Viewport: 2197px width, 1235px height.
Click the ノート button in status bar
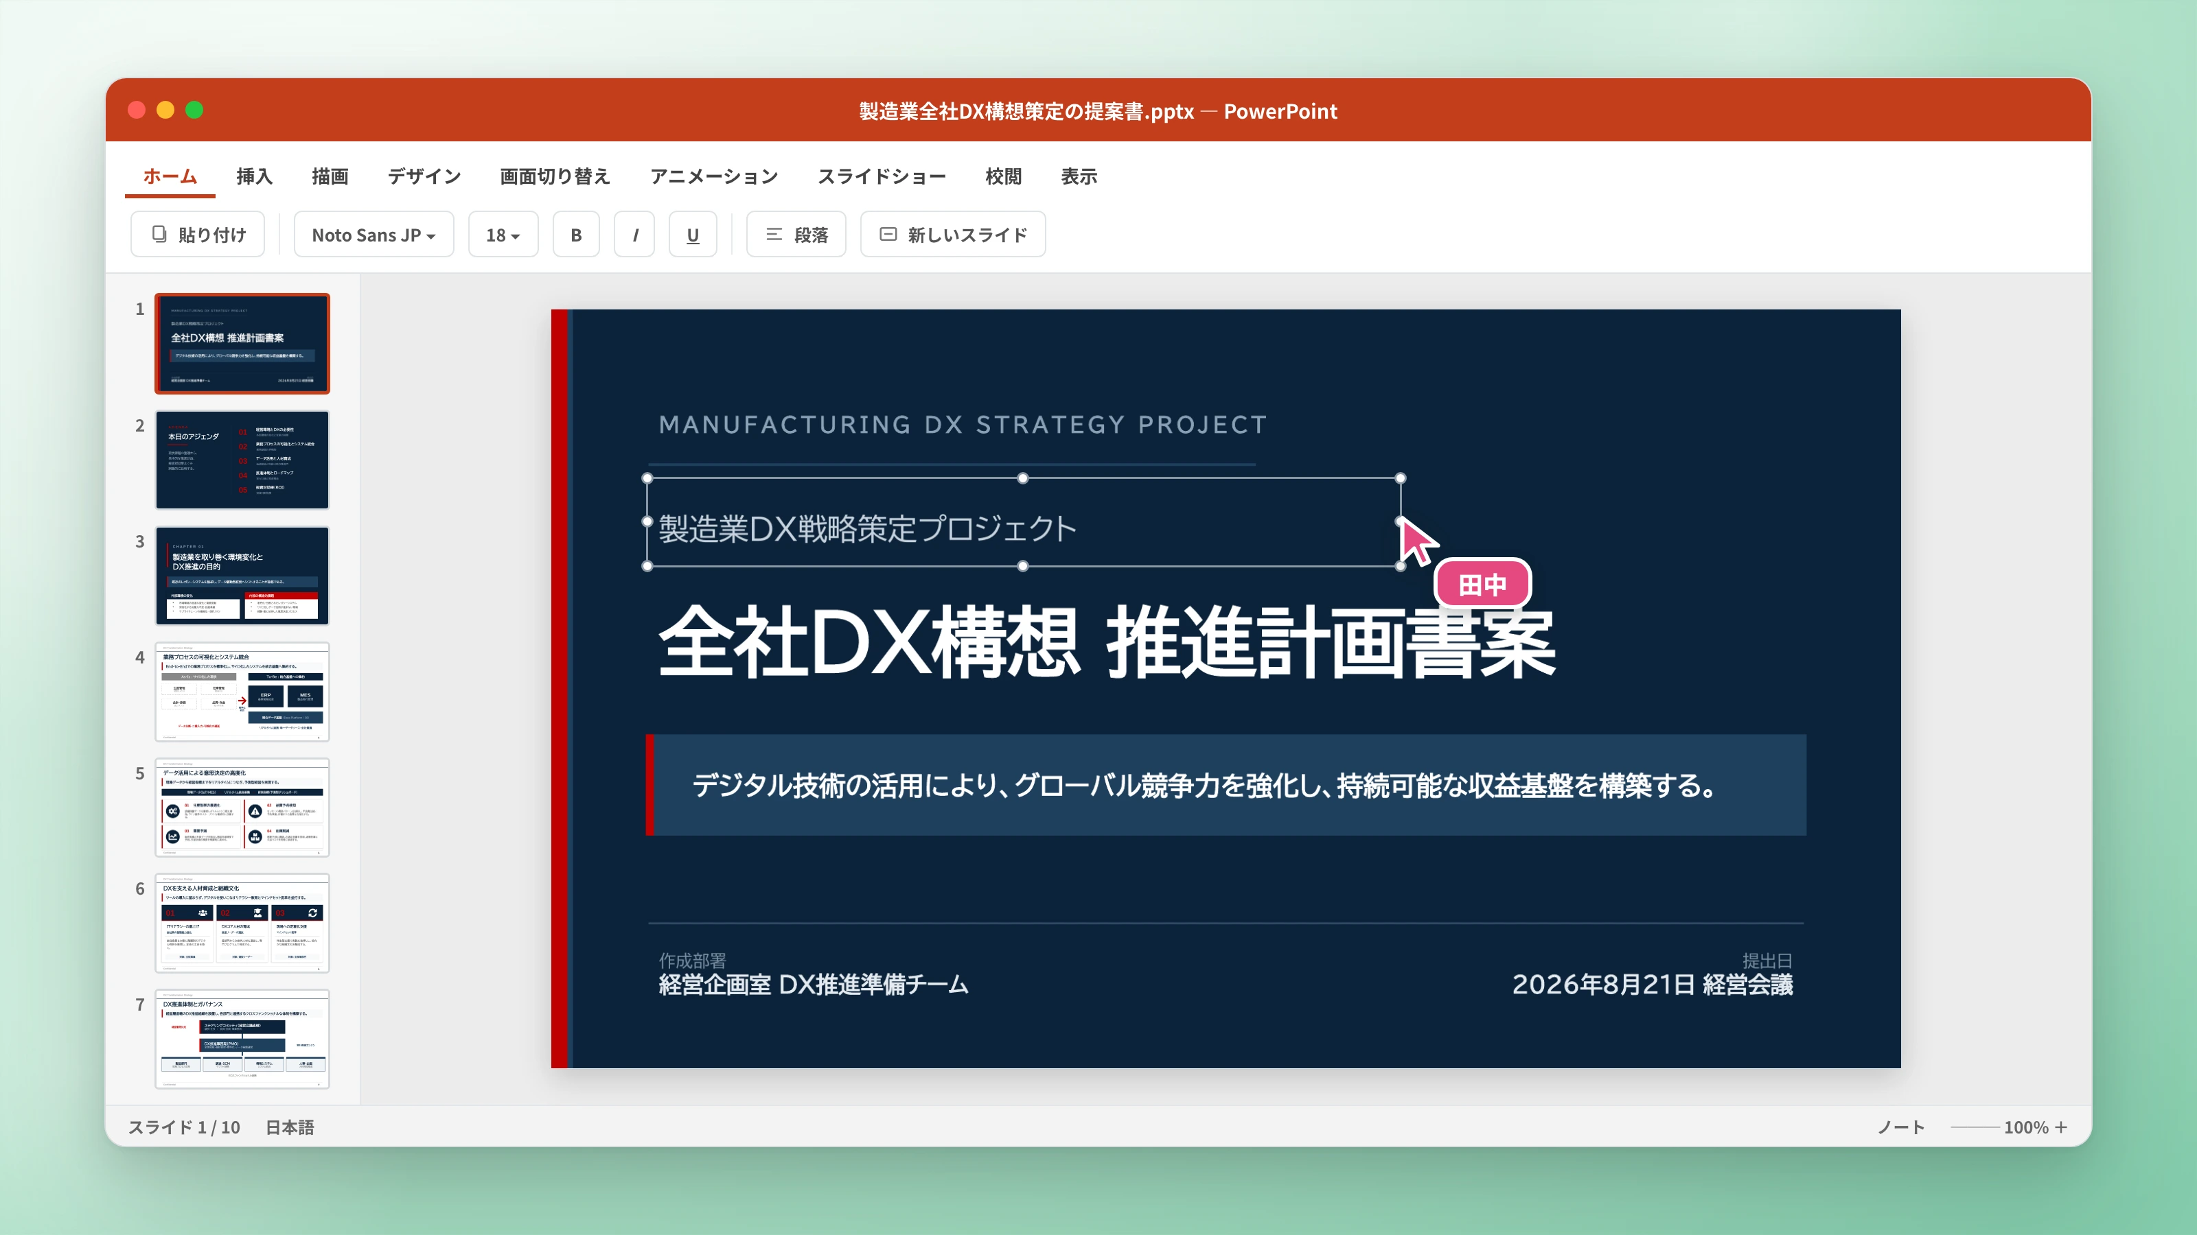tap(1901, 1127)
